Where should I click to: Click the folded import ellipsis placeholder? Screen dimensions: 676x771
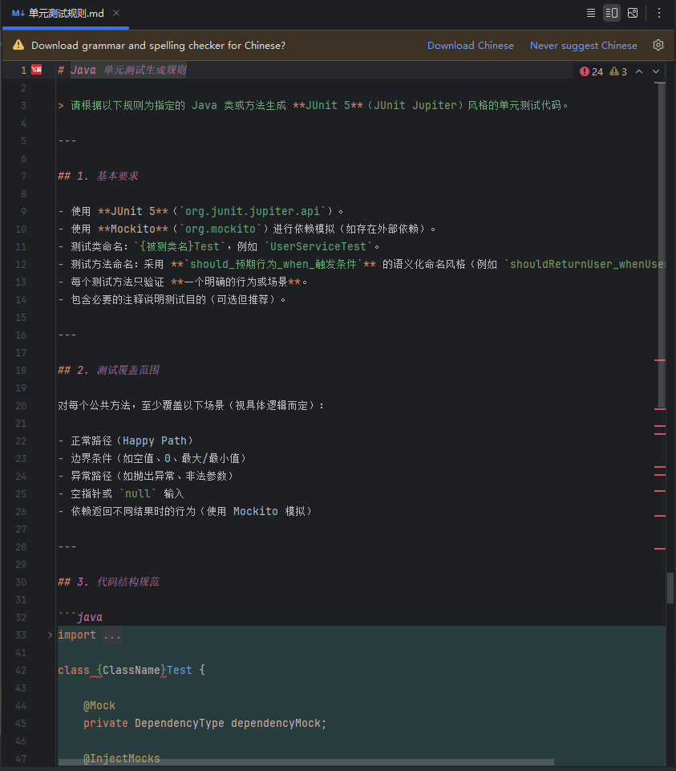[x=111, y=635]
